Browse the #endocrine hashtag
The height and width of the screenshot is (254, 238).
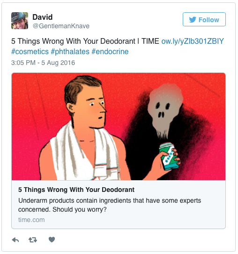coord(110,52)
